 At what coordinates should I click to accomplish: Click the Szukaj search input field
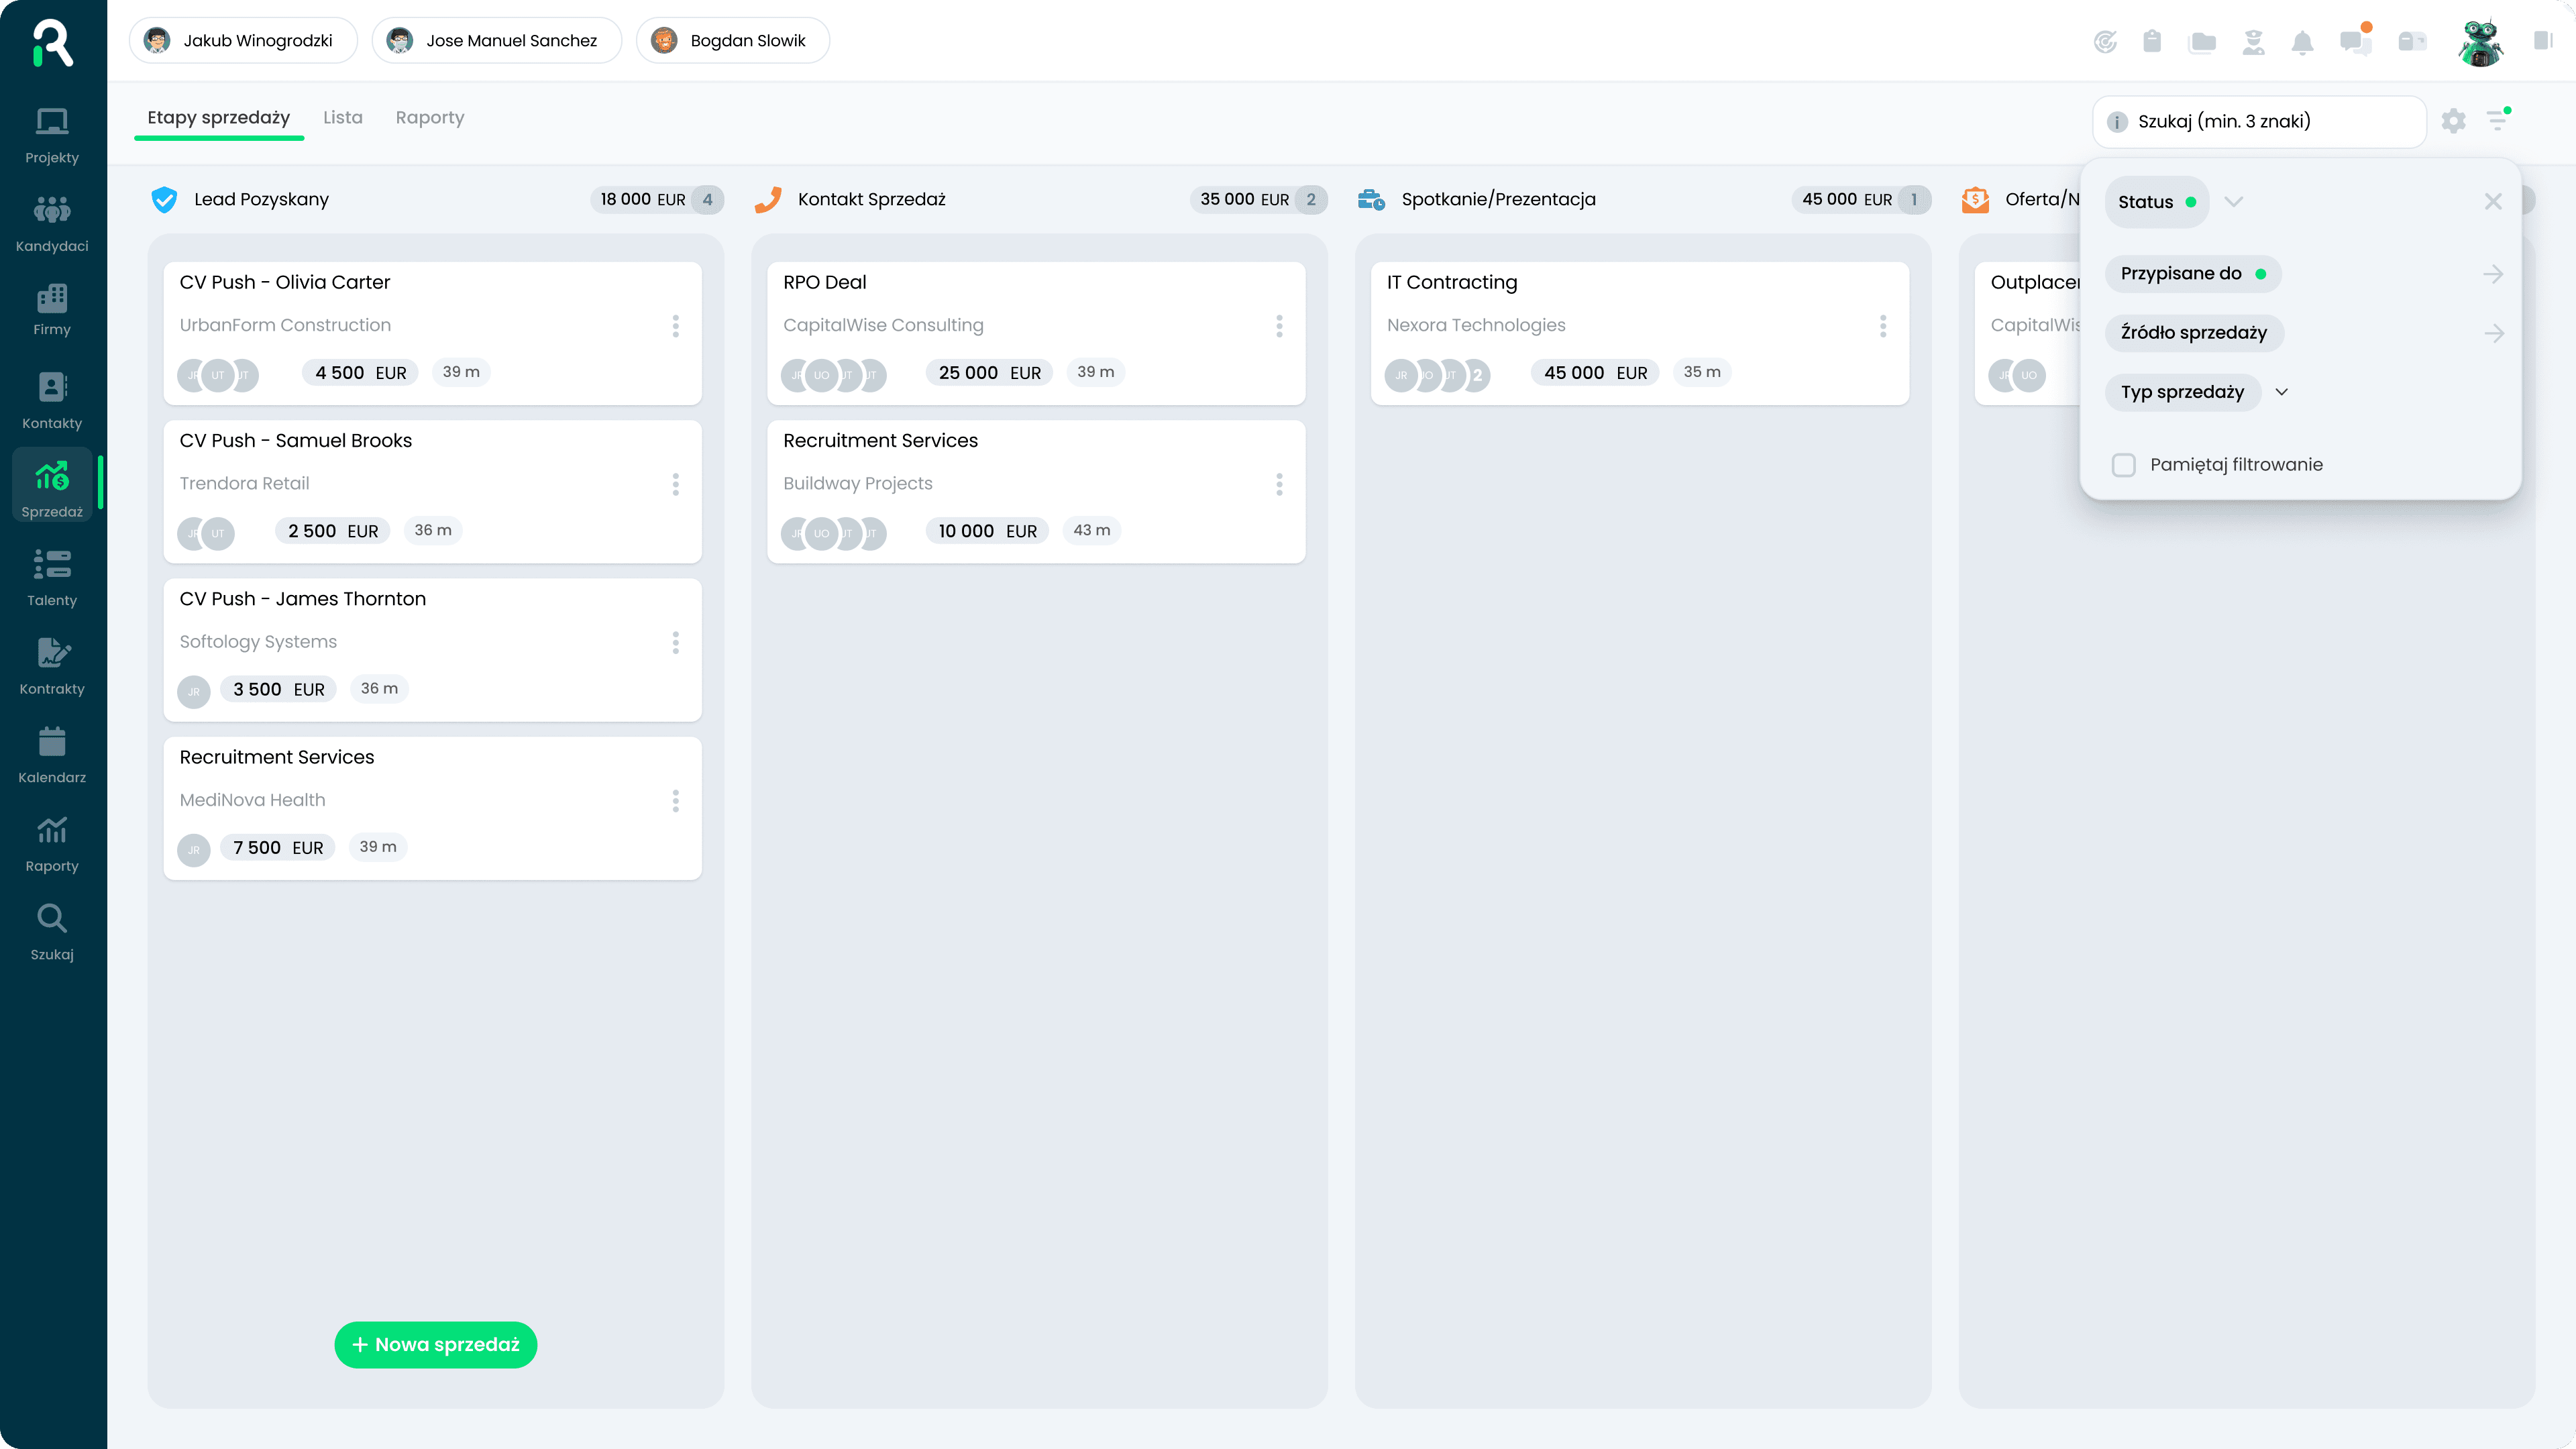[x=2270, y=122]
